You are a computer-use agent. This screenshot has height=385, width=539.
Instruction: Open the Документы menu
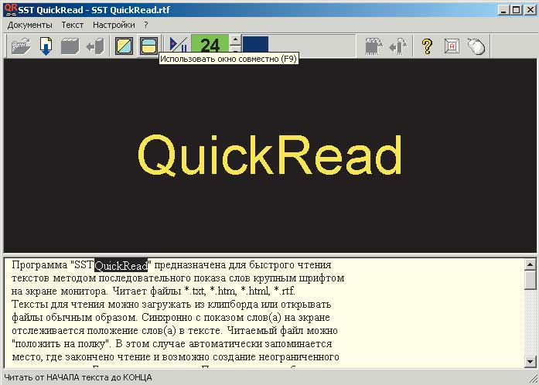pos(30,25)
